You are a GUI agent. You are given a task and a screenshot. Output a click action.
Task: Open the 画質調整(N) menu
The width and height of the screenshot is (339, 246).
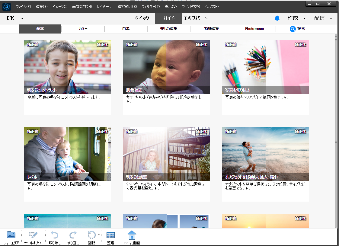point(82,6)
